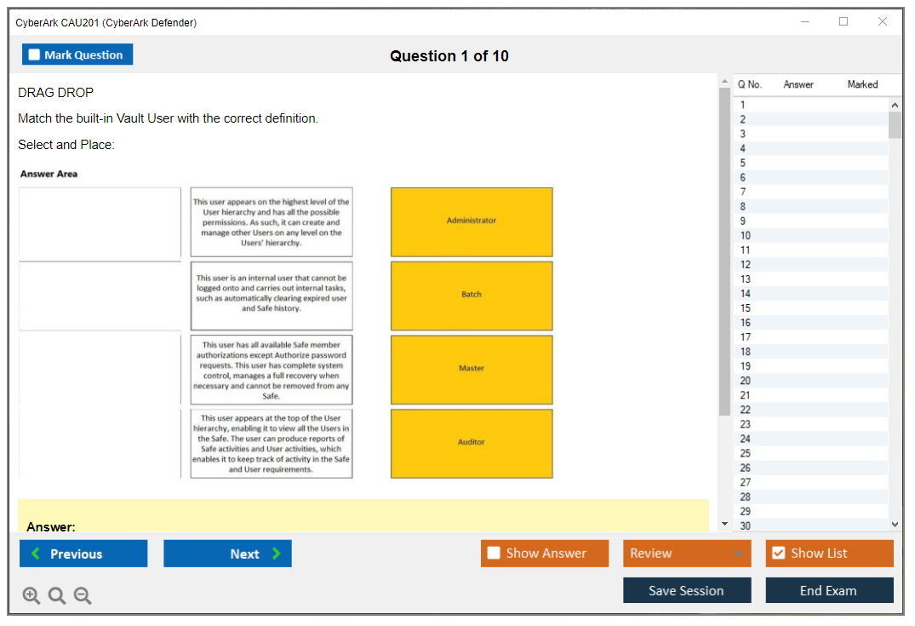The image size is (915, 626).
Task: Pick the yellow Master tile
Action: click(x=472, y=369)
